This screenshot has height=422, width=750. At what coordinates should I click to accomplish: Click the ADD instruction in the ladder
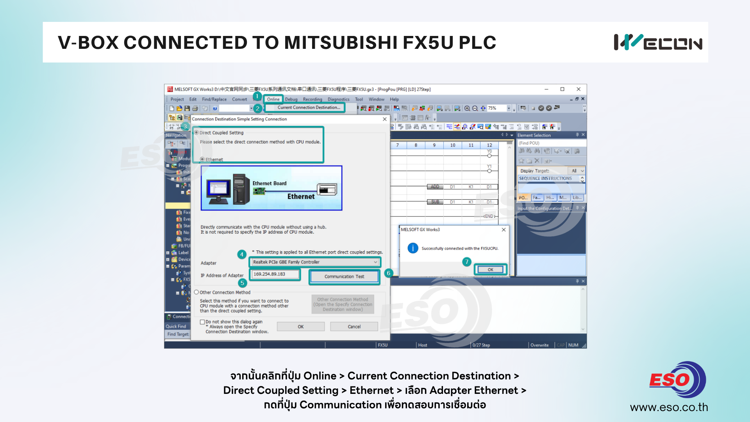[435, 187]
